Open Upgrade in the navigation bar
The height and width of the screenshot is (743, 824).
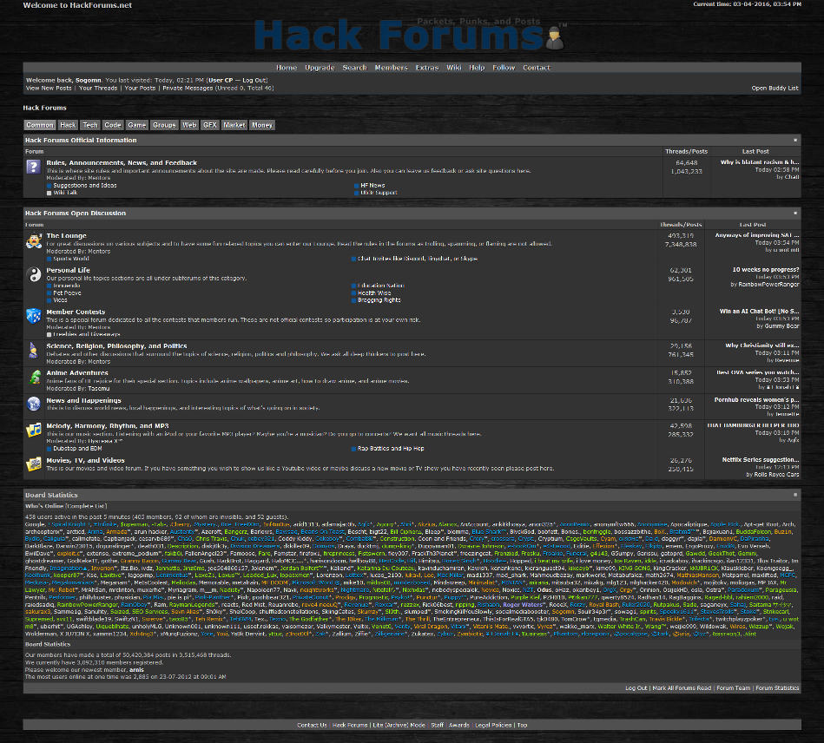click(320, 68)
